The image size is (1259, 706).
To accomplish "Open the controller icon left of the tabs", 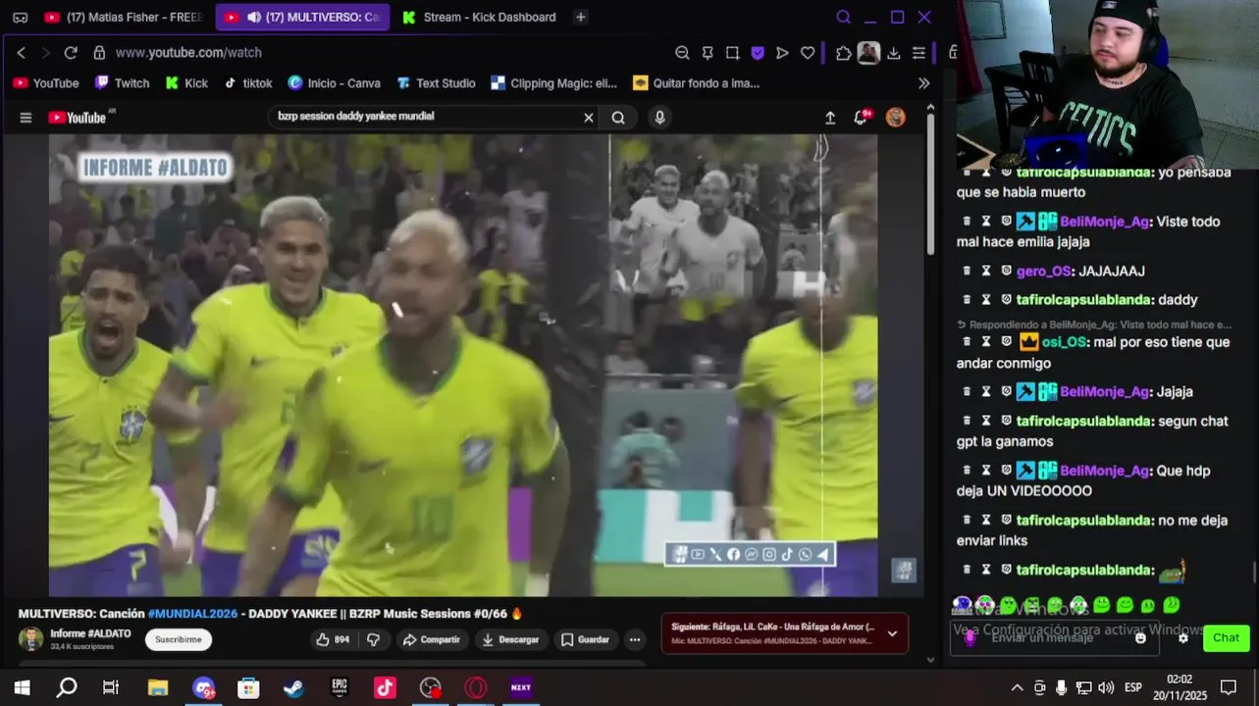I will coord(20,17).
